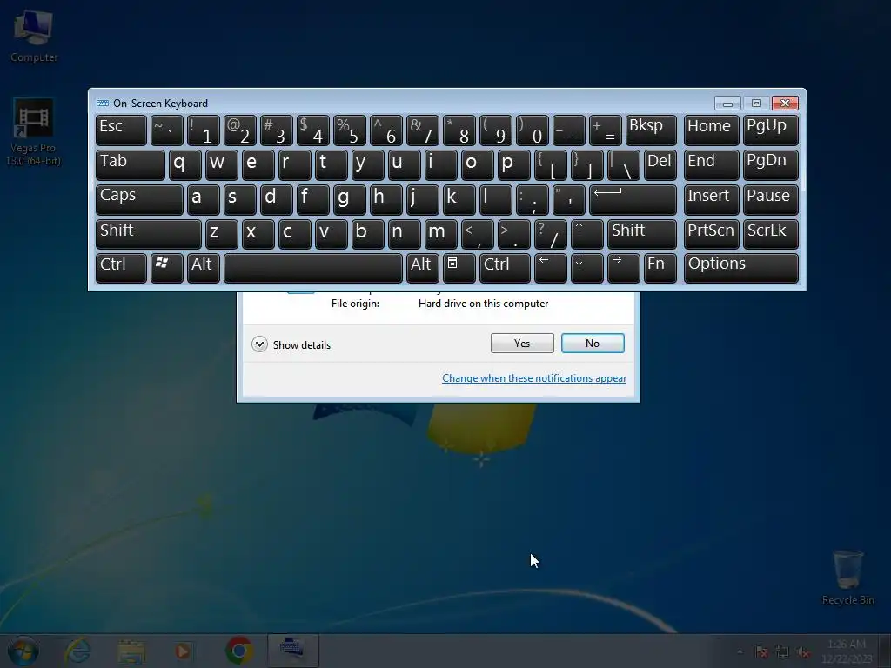Screen dimensions: 891x668
Task: Click the g key
Action: point(350,199)
